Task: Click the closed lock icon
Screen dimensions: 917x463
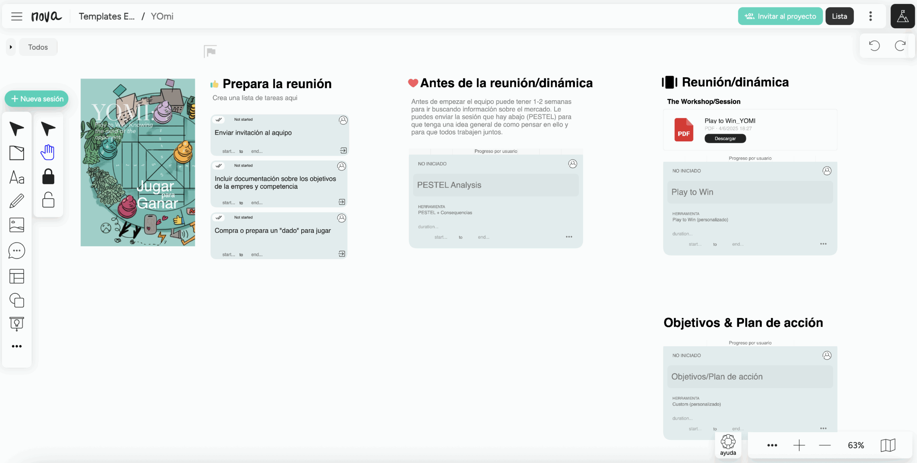Action: click(48, 176)
